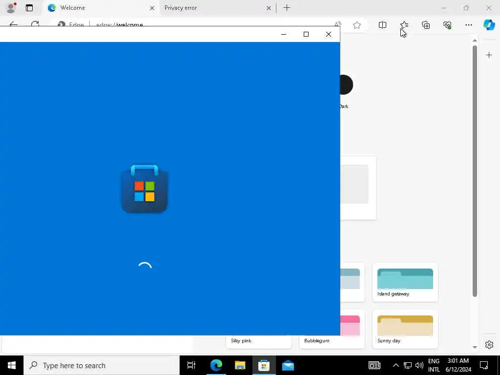Open Edge split screen icon

pyautogui.click(x=382, y=25)
